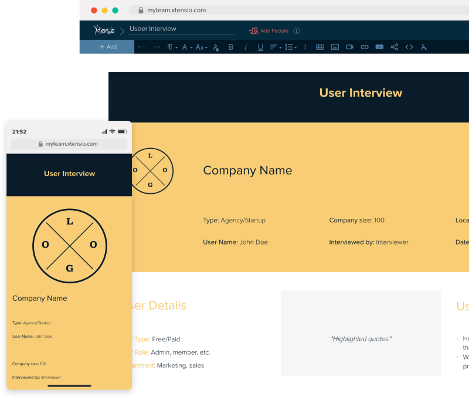Viewport: 469px width, 398px height.
Task: Insert a hyperlink from the toolbar
Action: click(x=364, y=47)
